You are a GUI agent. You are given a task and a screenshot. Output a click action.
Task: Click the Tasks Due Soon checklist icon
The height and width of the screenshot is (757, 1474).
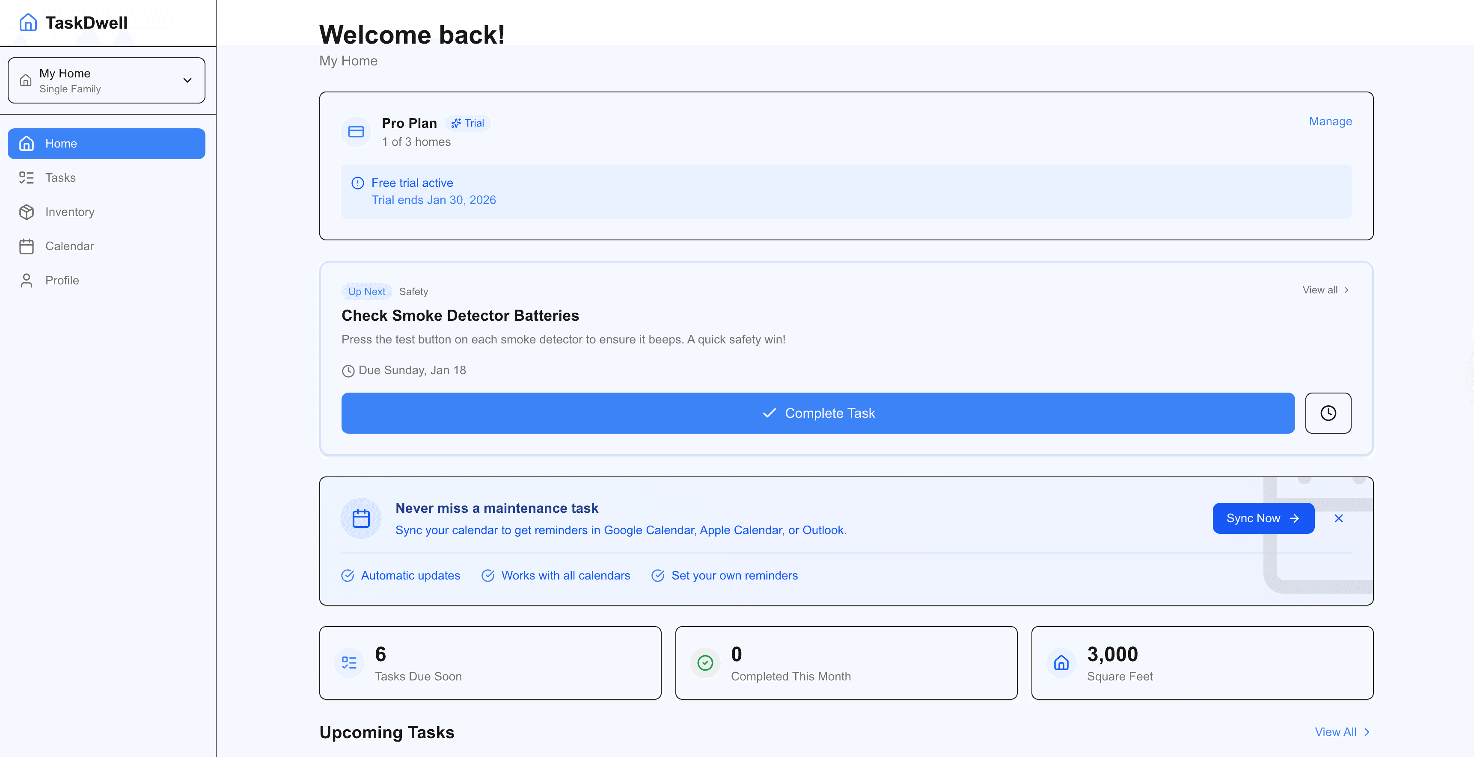click(x=348, y=662)
